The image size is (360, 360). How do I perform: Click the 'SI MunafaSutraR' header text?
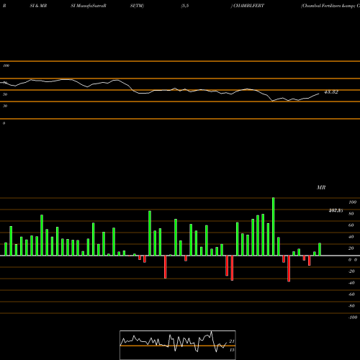(x=89, y=6)
